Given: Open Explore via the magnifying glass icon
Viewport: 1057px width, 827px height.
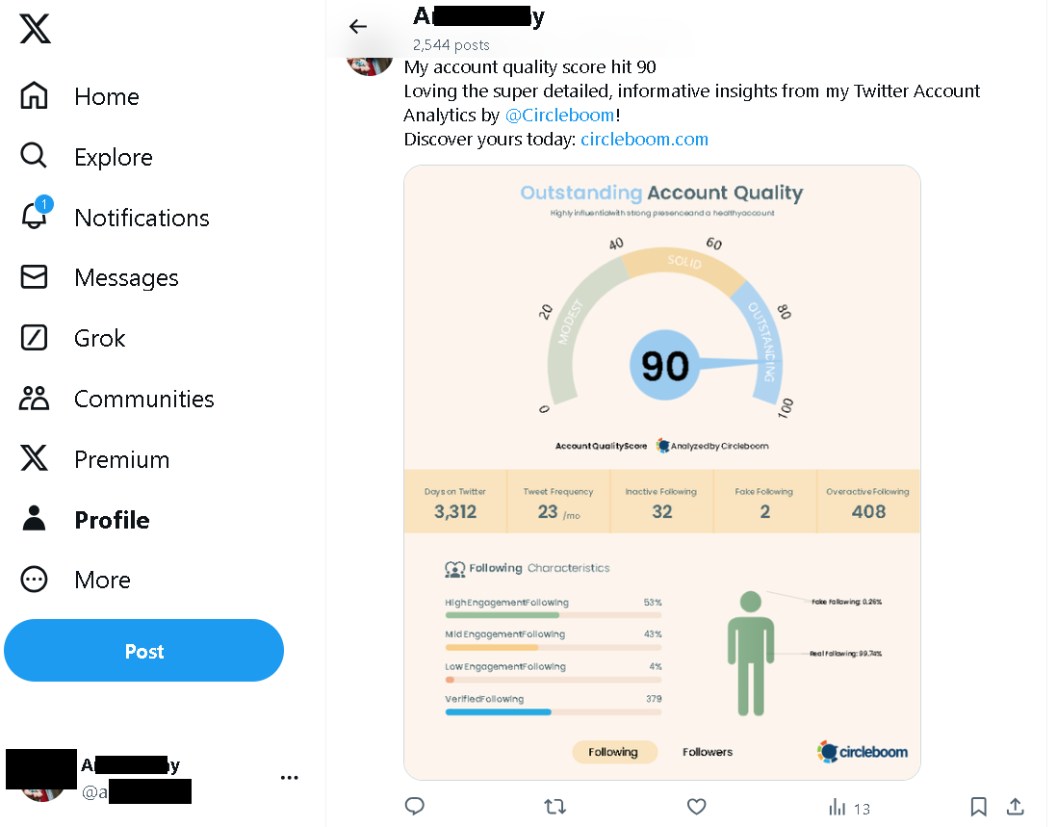Looking at the screenshot, I should pyautogui.click(x=33, y=156).
